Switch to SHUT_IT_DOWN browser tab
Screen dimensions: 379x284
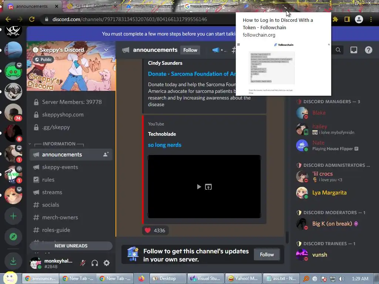pyautogui.click(x=91, y=6)
